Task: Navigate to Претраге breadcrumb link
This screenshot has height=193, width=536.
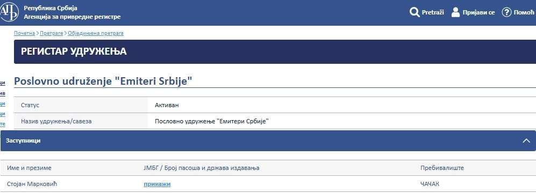Action: click(52, 33)
